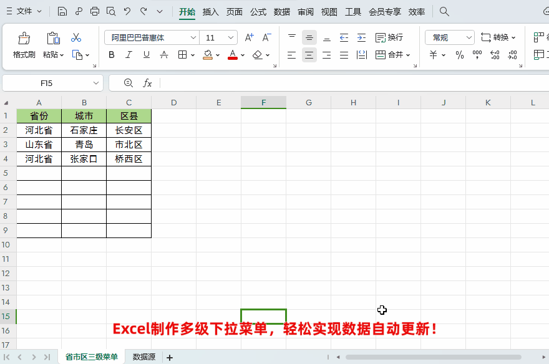Switch to the 视图 tab

329,12
